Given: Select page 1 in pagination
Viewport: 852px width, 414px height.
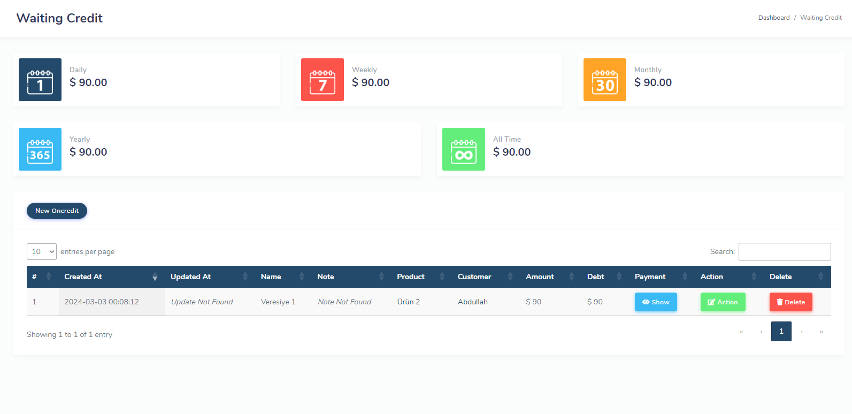Looking at the screenshot, I should click(781, 332).
